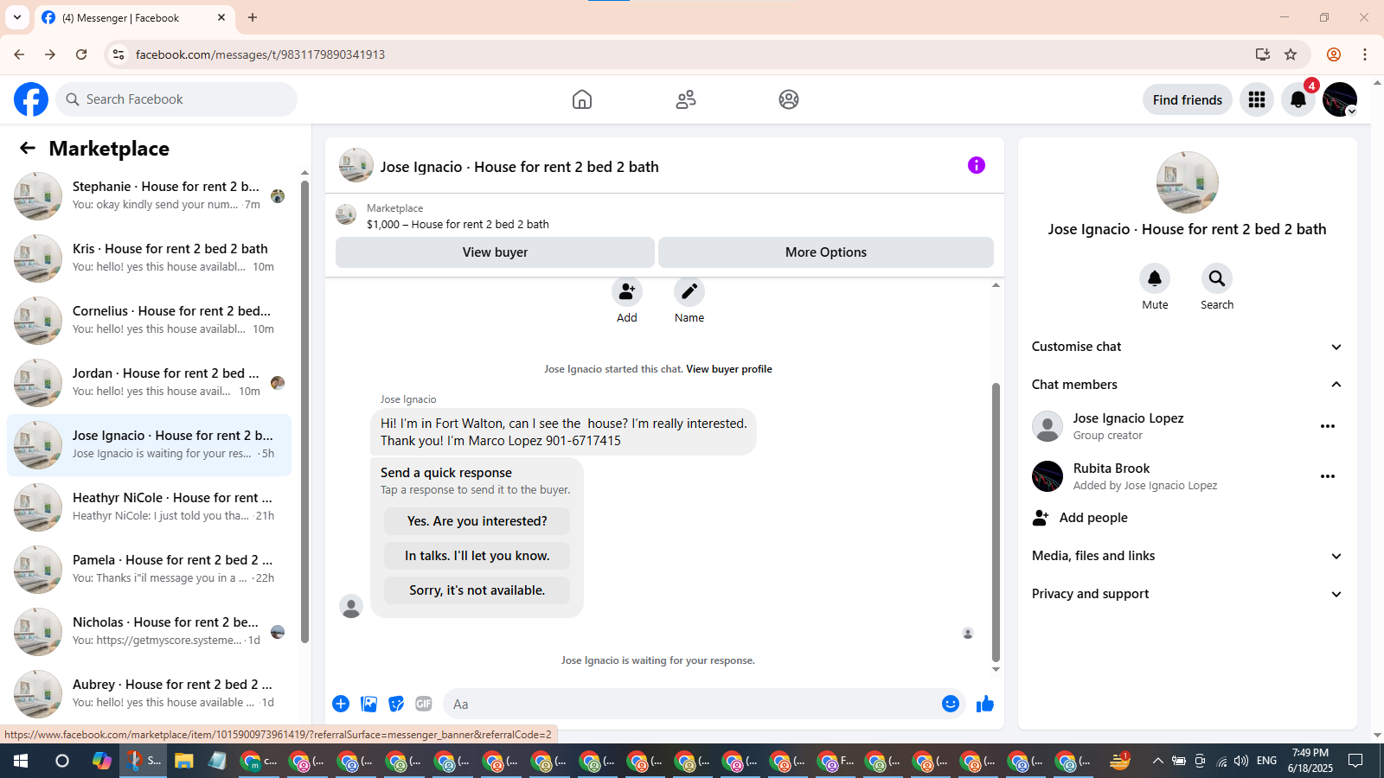
Task: Open Windows Start menu
Action: click(21, 761)
